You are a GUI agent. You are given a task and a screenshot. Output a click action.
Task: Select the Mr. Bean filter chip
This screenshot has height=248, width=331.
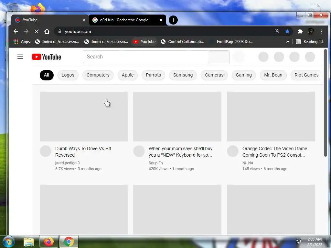(273, 75)
